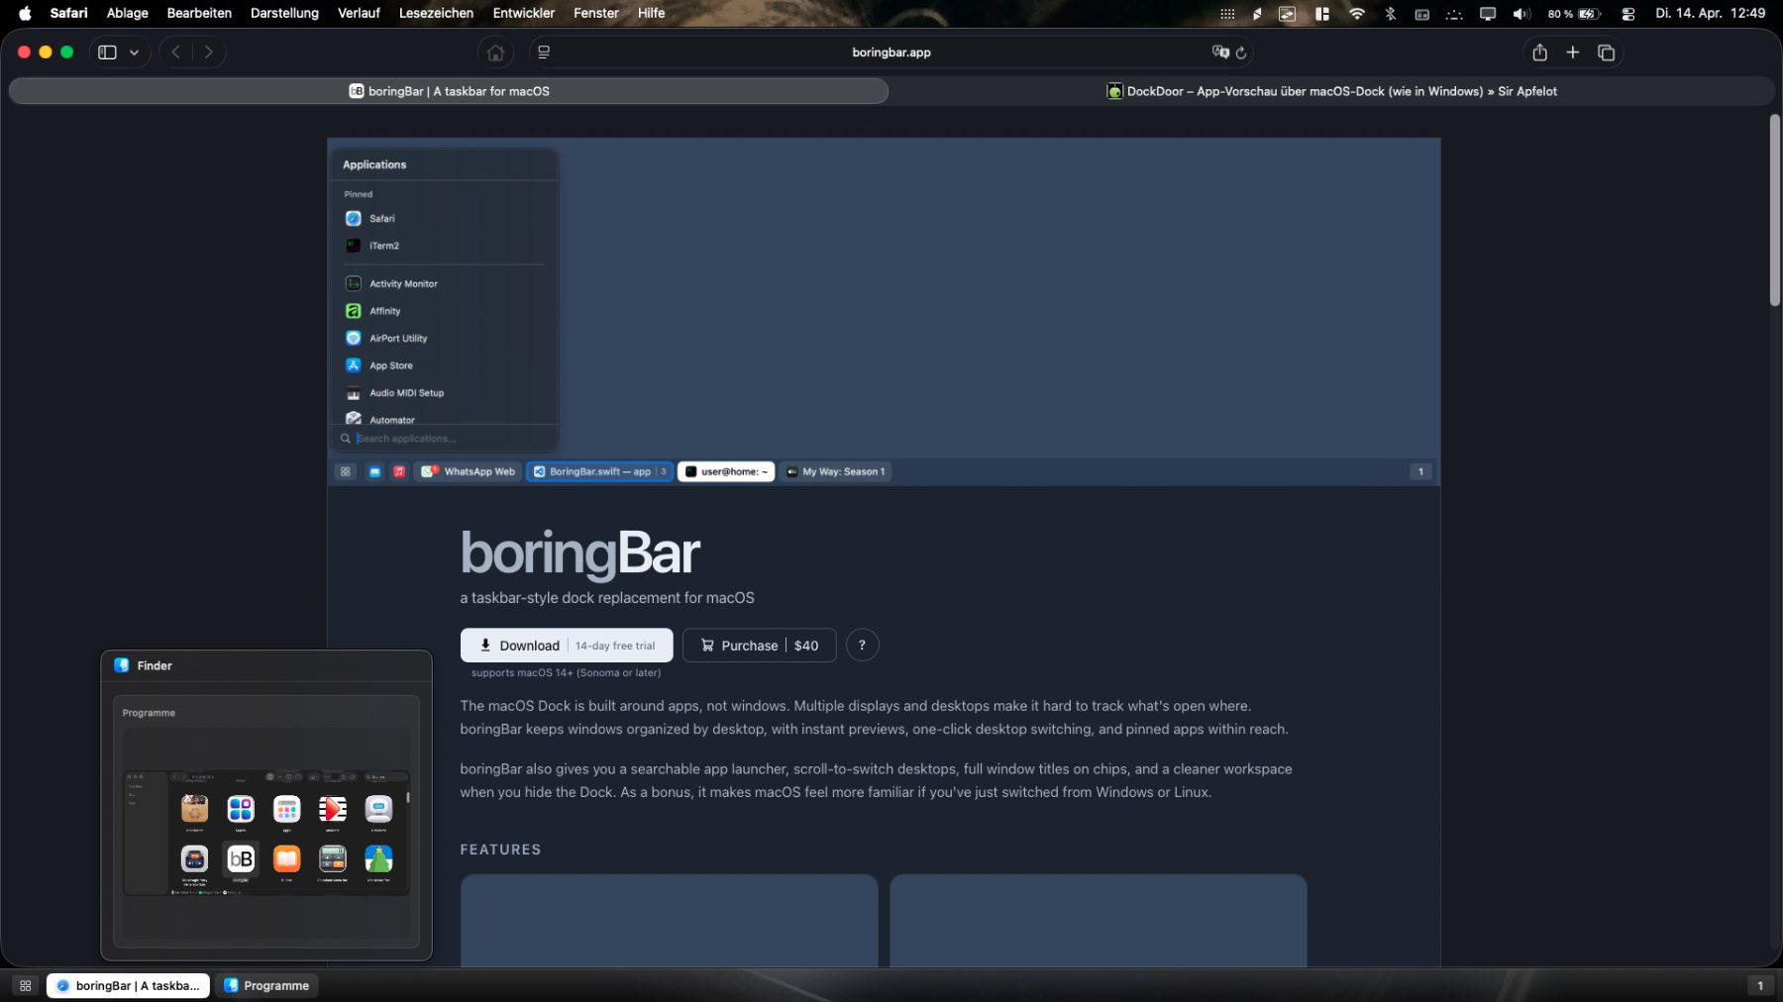Open the Programme window preview thumbnail
The height and width of the screenshot is (1002, 1783).
coord(266,822)
